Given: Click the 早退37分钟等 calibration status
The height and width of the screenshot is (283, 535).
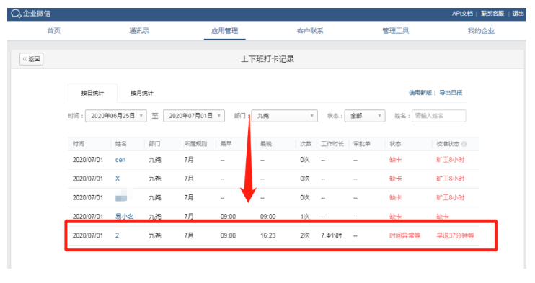Looking at the screenshot, I should pyautogui.click(x=455, y=235).
